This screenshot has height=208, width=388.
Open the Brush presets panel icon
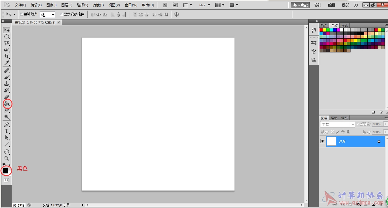click(x=314, y=43)
